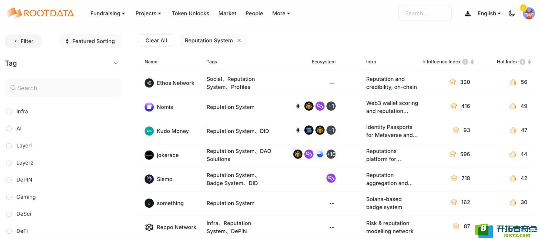Click Sismo's influence value 718
This screenshot has width=540, height=239.
[465, 178]
